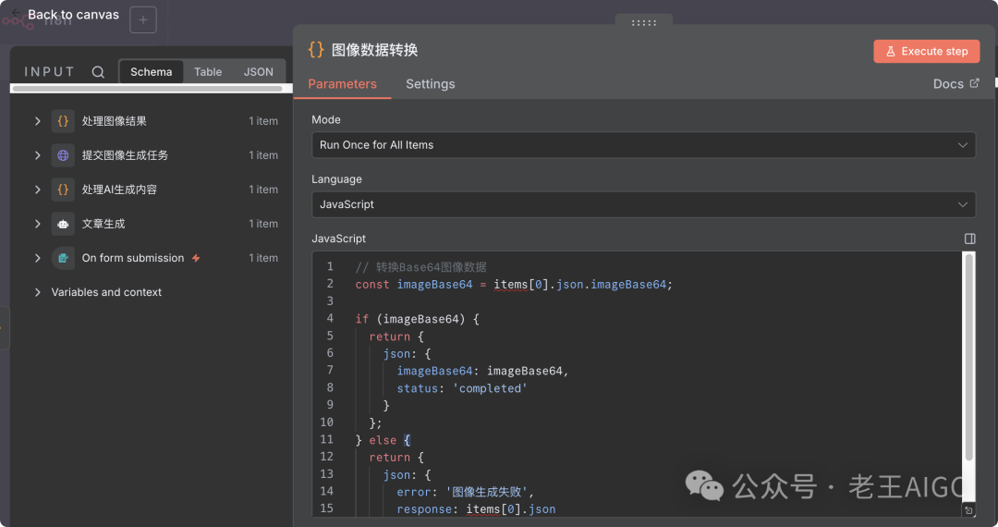Expand the On form submission row
The image size is (998, 527).
coord(38,258)
